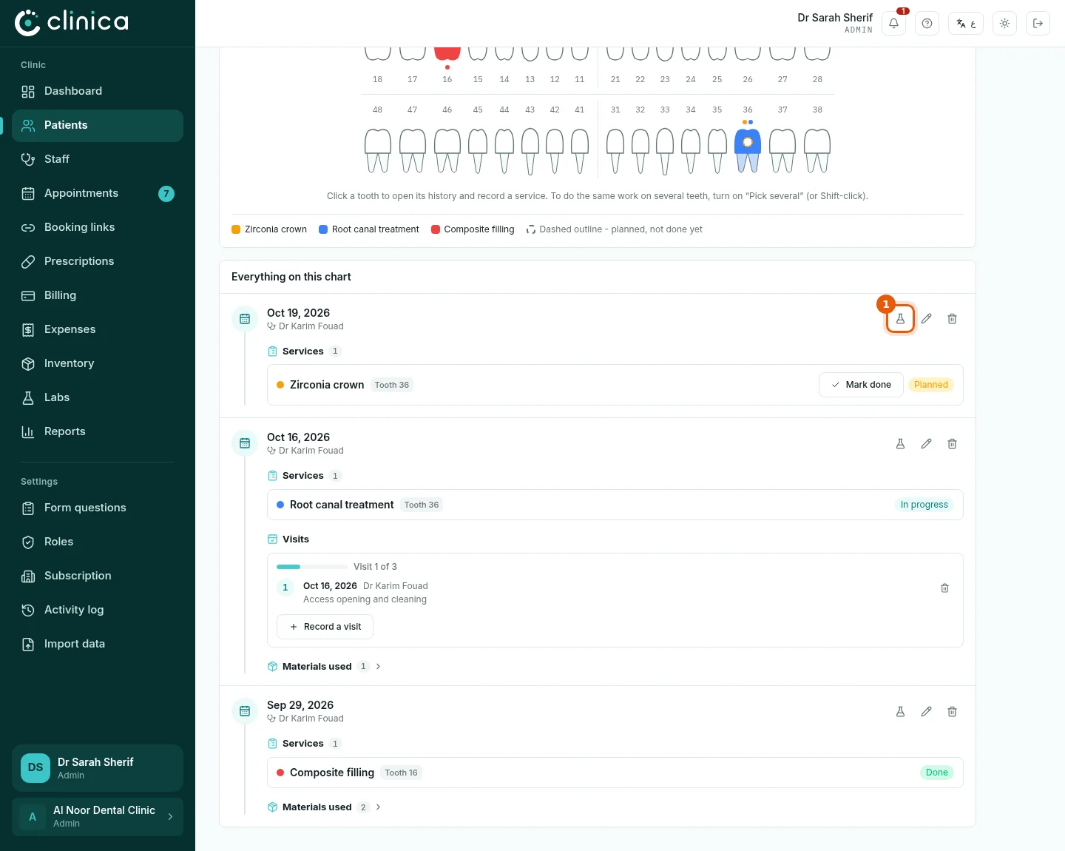This screenshot has width=1065, height=851.
Task: Expand Materials used under Sep 29 entry
Action: pyautogui.click(x=324, y=807)
